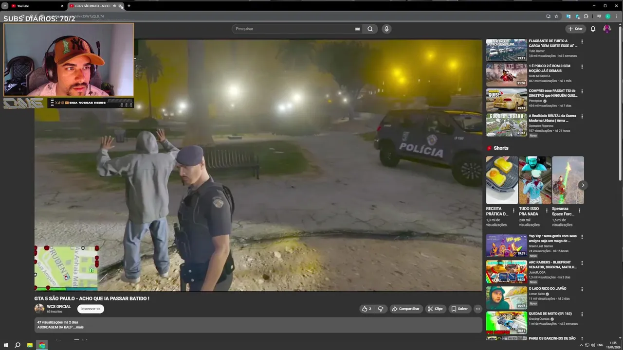Open QUEDAS DE MOTO (EP. 163) title
623x350 pixels.
(x=550, y=314)
